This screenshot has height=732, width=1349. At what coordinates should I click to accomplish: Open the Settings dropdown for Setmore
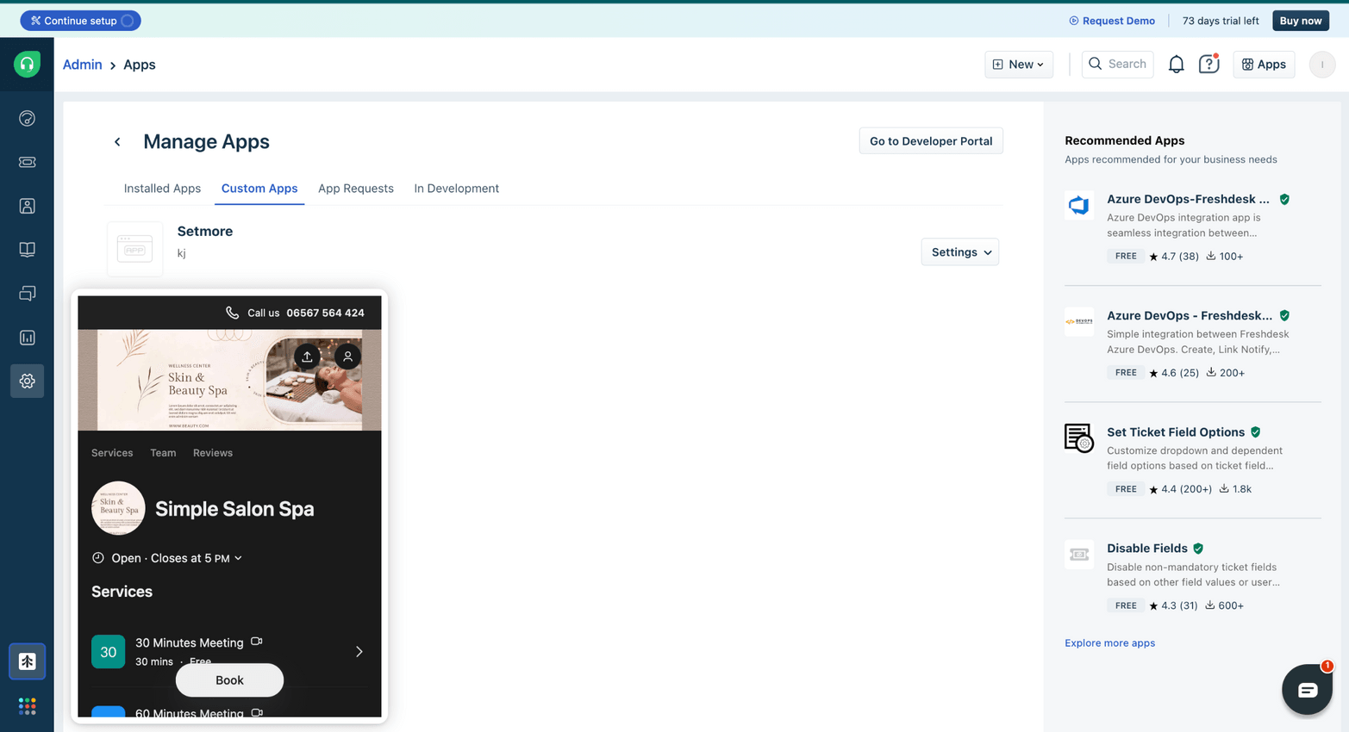[959, 252]
